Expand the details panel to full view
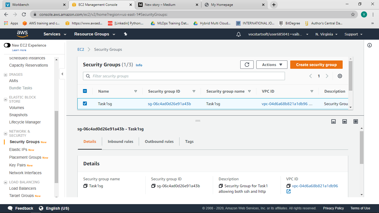The height and width of the screenshot is (213, 379). tap(356, 121)
